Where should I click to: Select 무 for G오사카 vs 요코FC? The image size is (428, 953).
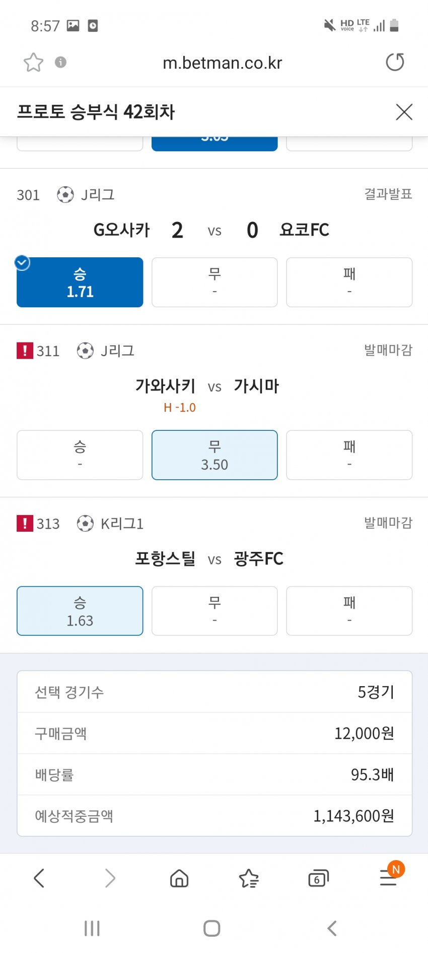[215, 283]
